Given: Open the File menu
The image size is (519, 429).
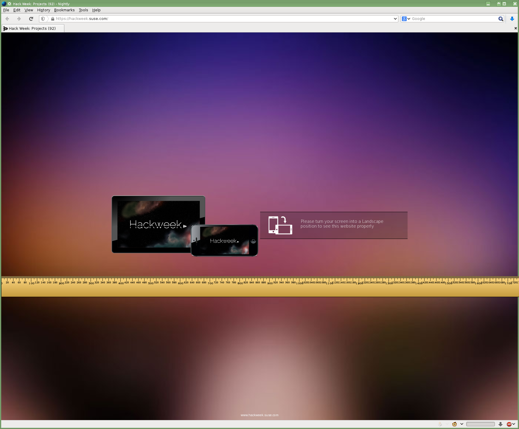Looking at the screenshot, I should click(x=6, y=10).
